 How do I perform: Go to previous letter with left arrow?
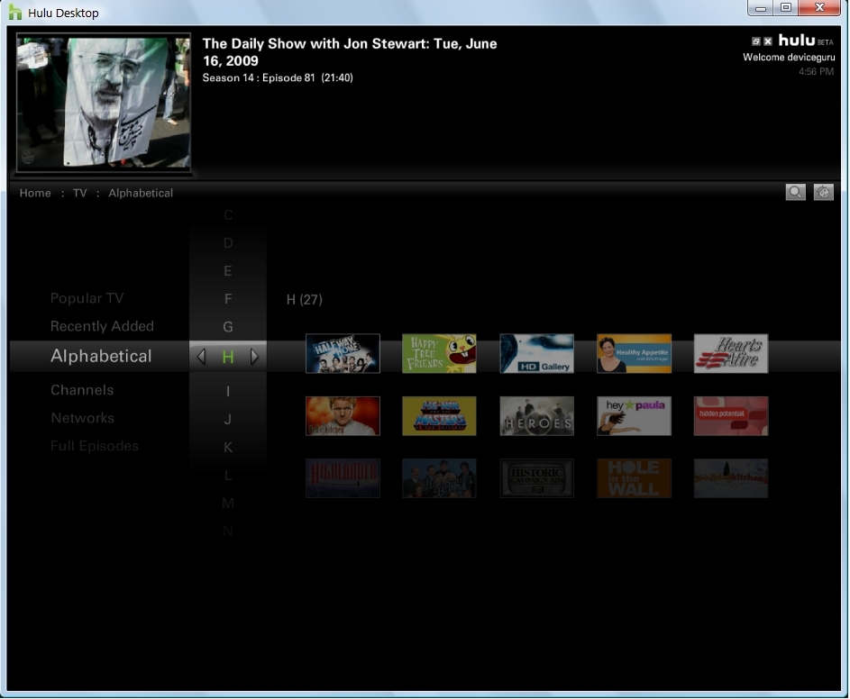[201, 357]
